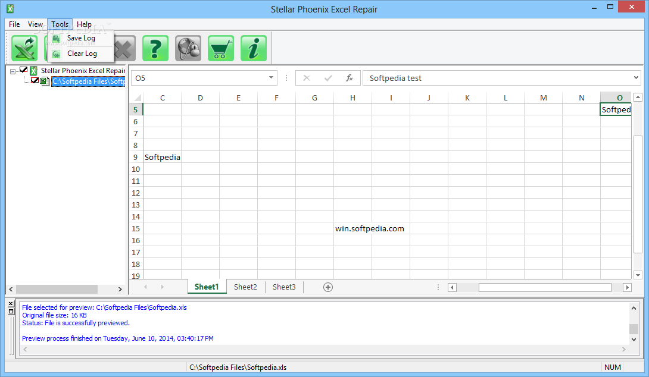Click the NUM indicator in status bar
This screenshot has height=377, width=649.
(612, 367)
